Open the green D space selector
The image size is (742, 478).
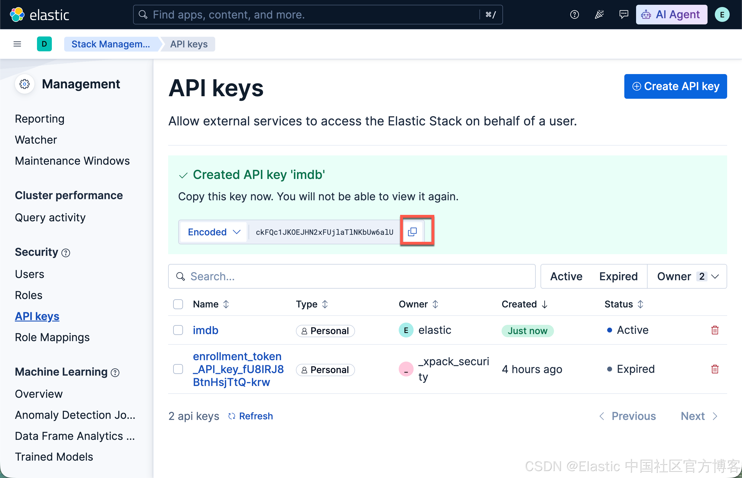pyautogui.click(x=44, y=44)
